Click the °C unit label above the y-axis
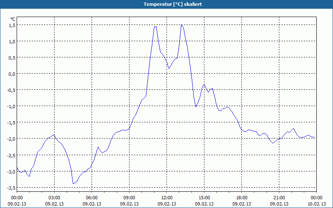 point(13,19)
